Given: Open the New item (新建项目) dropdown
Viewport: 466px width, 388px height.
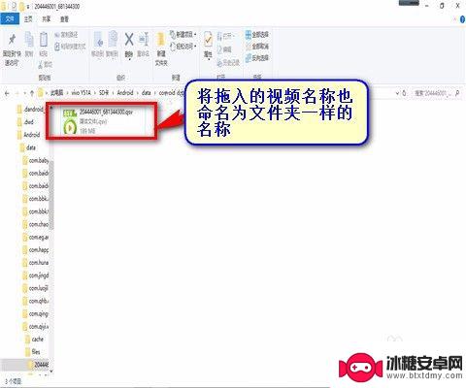Looking at the screenshot, I should click(x=183, y=34).
